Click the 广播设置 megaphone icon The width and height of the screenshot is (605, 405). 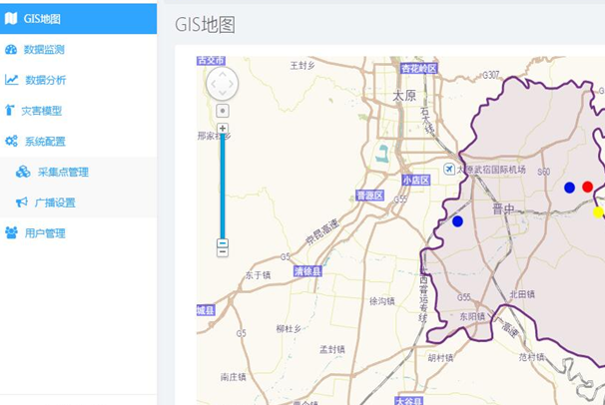click(22, 202)
